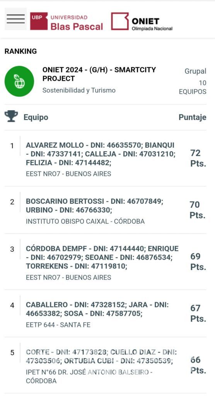Open the hamburger menu
This screenshot has height=396, width=215.
[x=16, y=19]
